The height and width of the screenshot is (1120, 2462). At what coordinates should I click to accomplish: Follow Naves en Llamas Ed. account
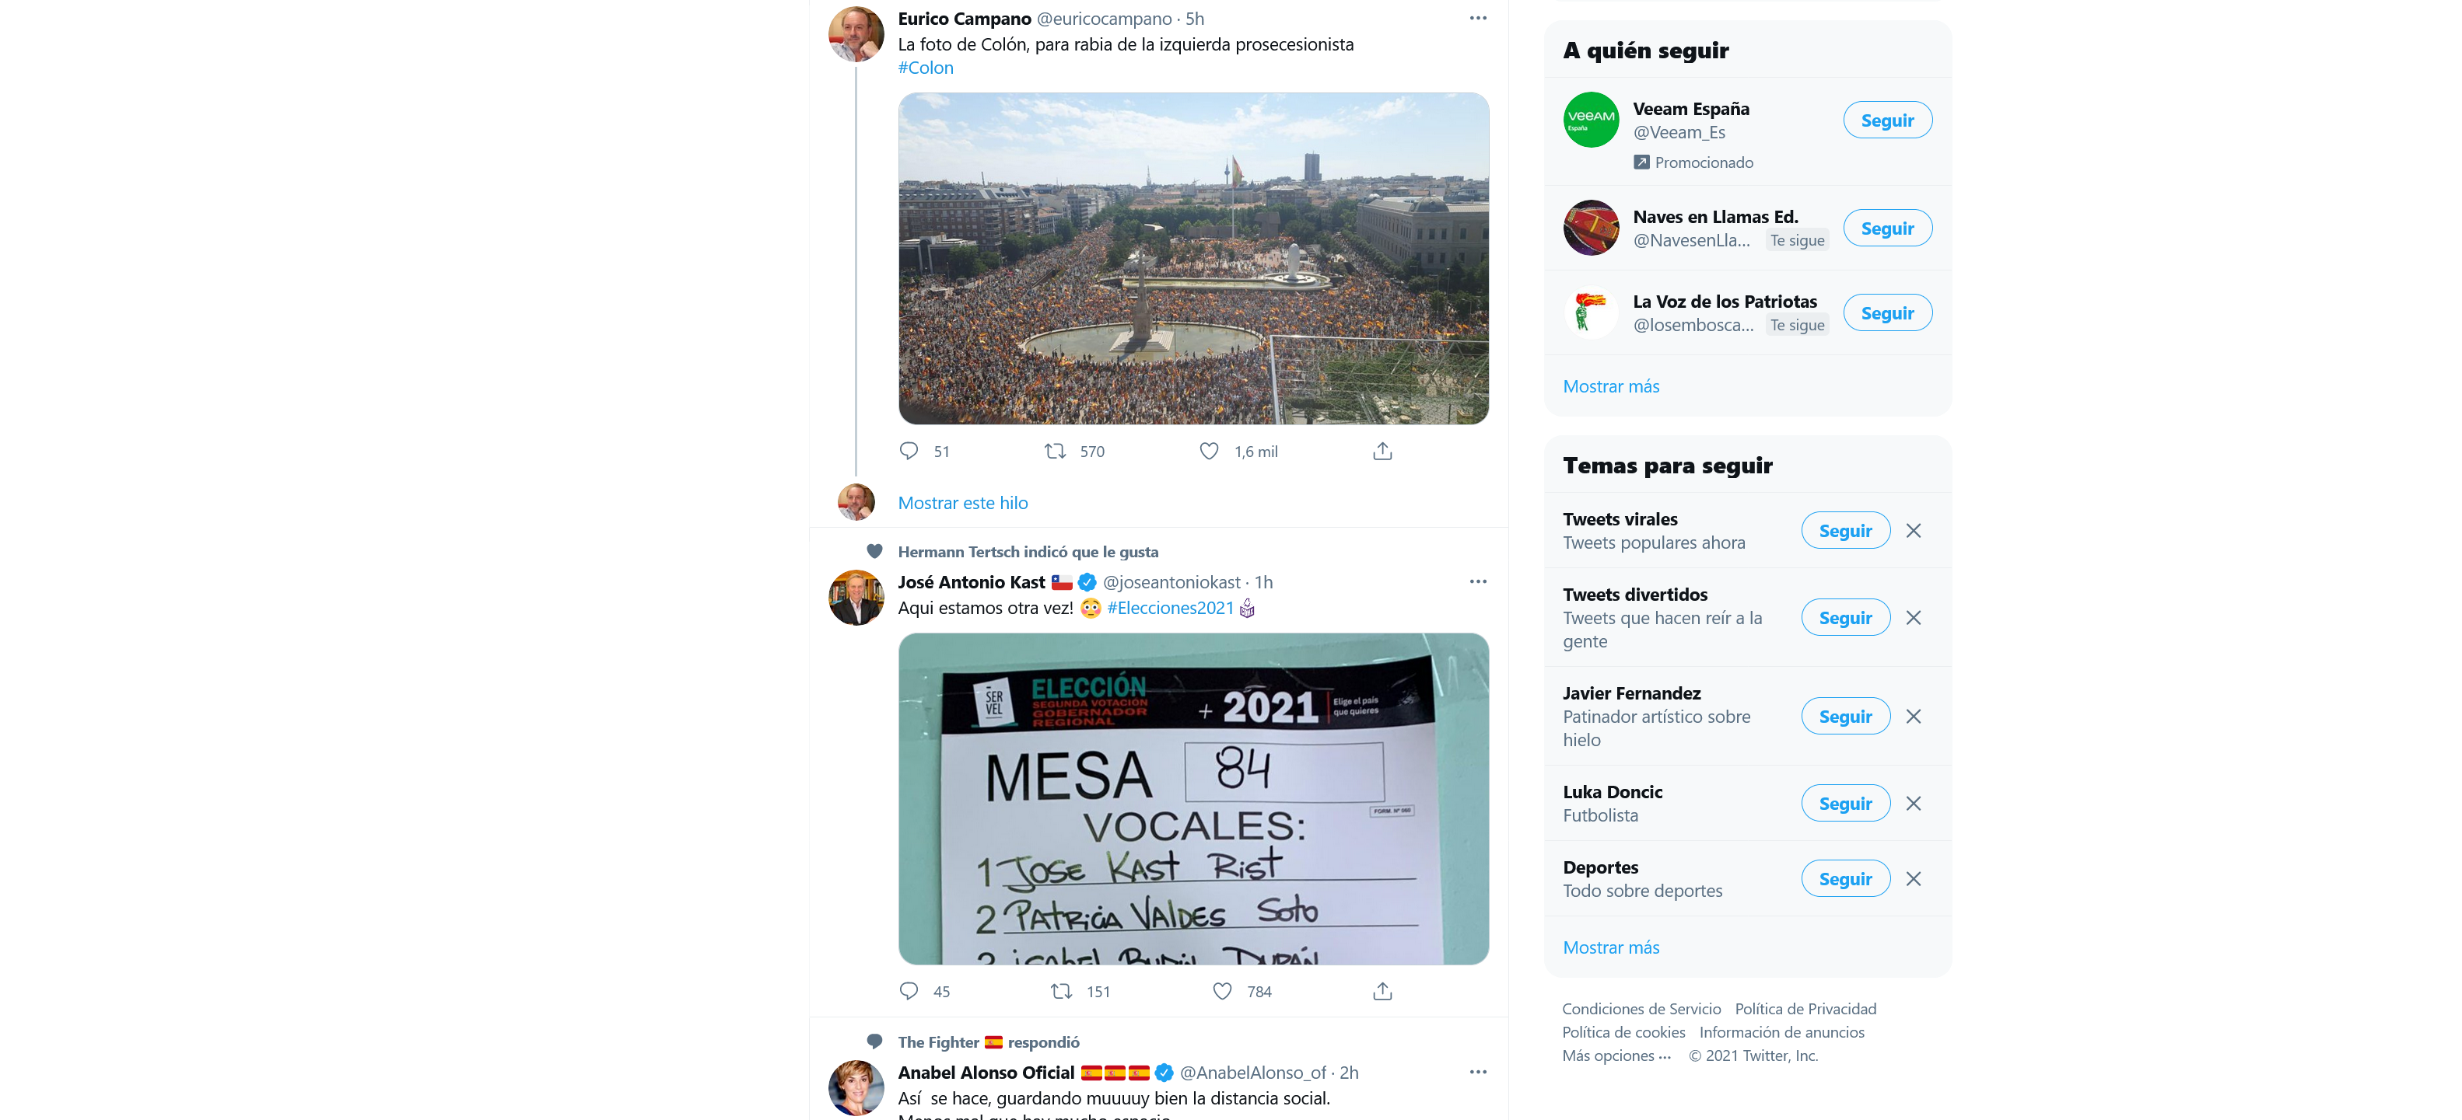point(1886,229)
